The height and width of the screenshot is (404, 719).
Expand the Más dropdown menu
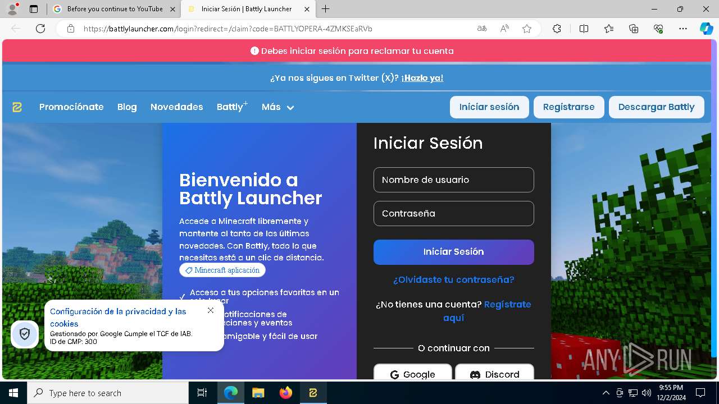click(277, 107)
